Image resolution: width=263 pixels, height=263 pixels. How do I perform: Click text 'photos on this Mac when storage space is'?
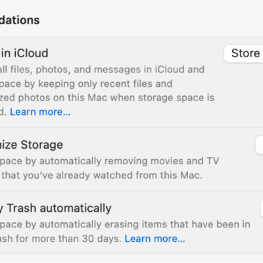[x=116, y=98]
